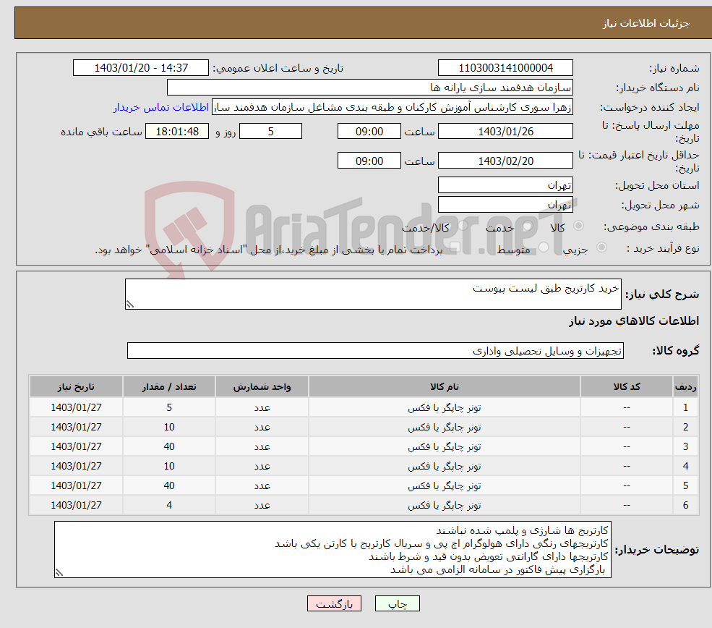Viewport: 712px width, 628px height.
Task: Click the اطلاعات کالاهای مورد نیاز heading
Action: click(x=634, y=321)
